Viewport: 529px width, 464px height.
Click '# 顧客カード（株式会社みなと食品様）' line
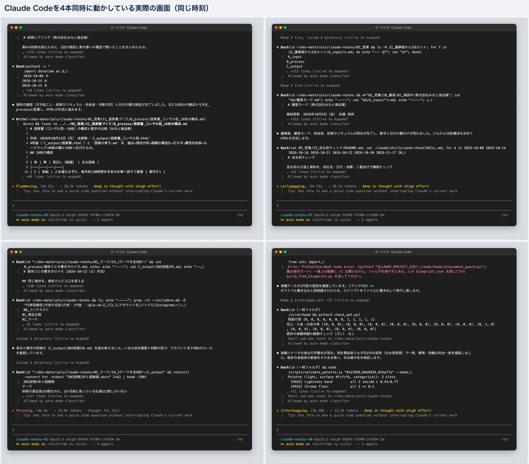point(317,105)
